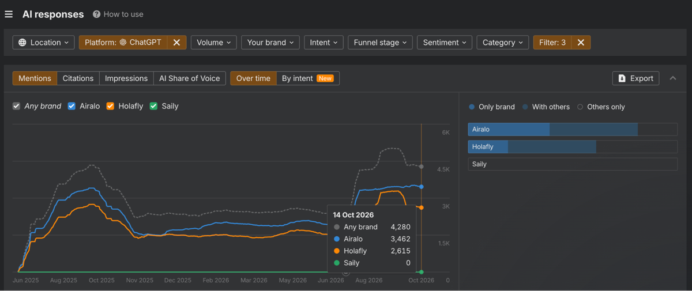Click the Only brand legend item
This screenshot has height=291, width=692.
[x=491, y=107]
